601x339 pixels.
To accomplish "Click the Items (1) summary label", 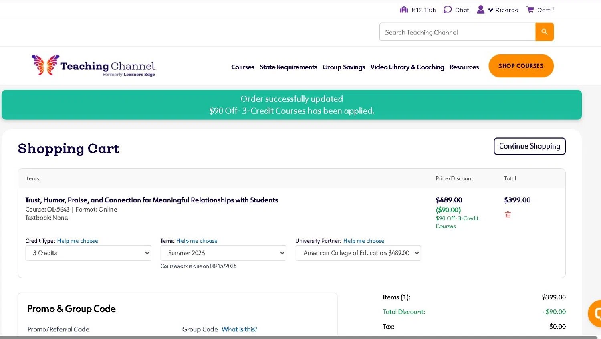I will 397,297.
